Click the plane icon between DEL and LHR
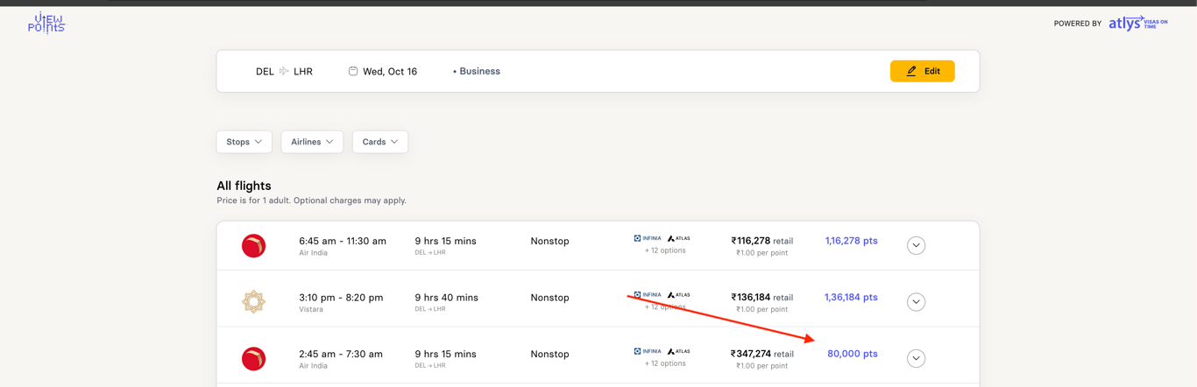 [284, 71]
